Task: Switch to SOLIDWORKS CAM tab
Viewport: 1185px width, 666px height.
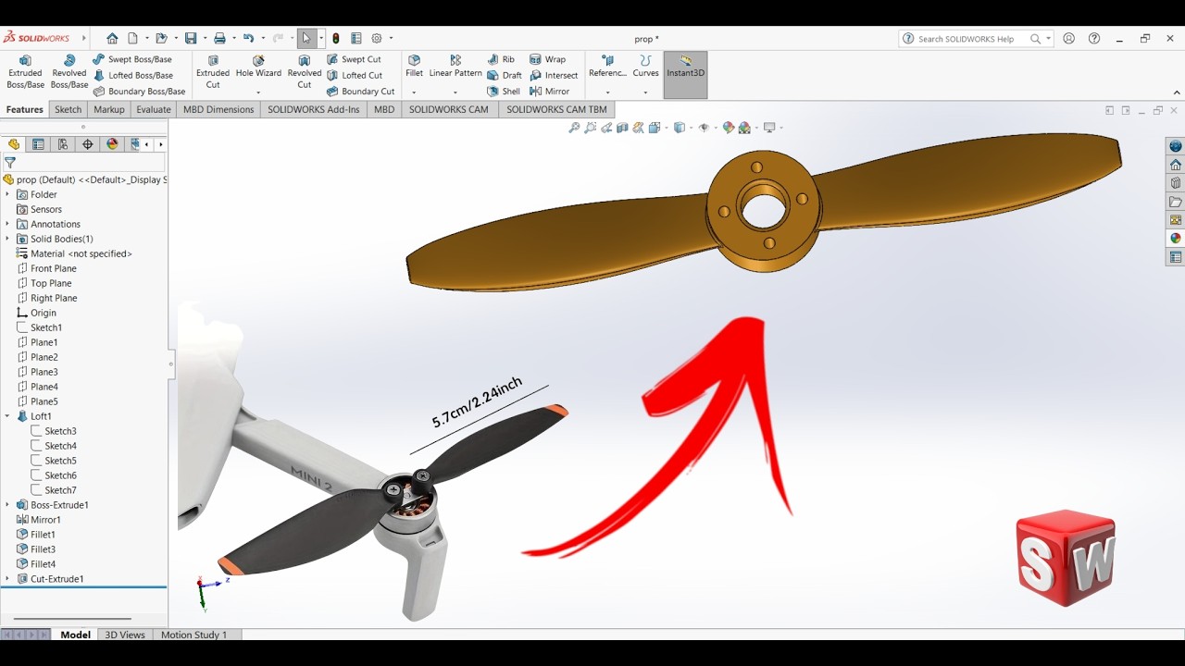Action: click(449, 109)
